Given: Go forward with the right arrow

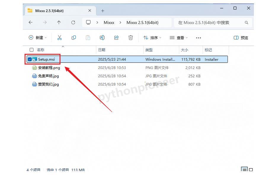Looking at the screenshot, I should click(45, 23).
